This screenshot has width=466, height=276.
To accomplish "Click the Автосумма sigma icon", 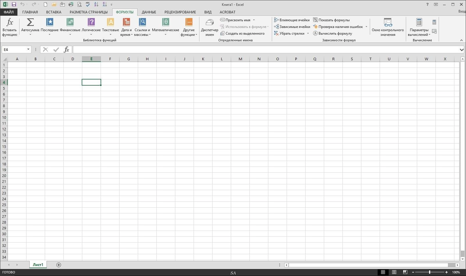I will pos(30,22).
